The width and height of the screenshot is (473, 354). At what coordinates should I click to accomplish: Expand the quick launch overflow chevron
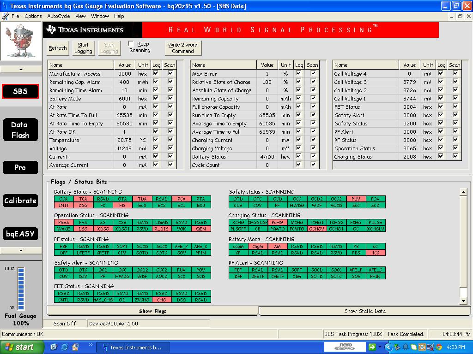click(x=91, y=345)
